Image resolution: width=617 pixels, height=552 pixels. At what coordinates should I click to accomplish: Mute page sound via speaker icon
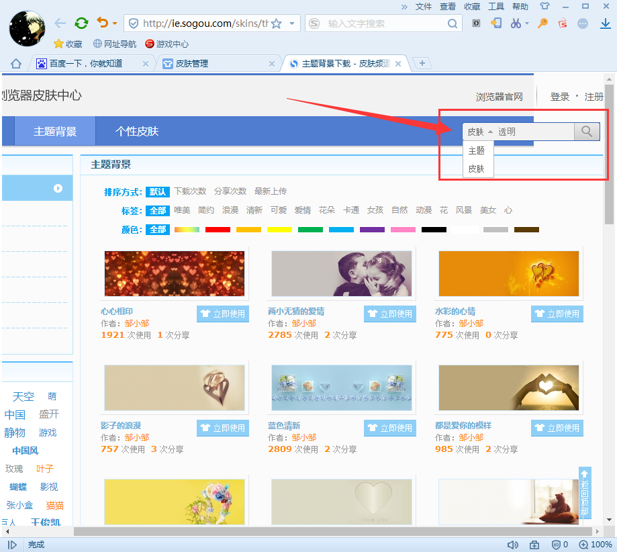[512, 545]
